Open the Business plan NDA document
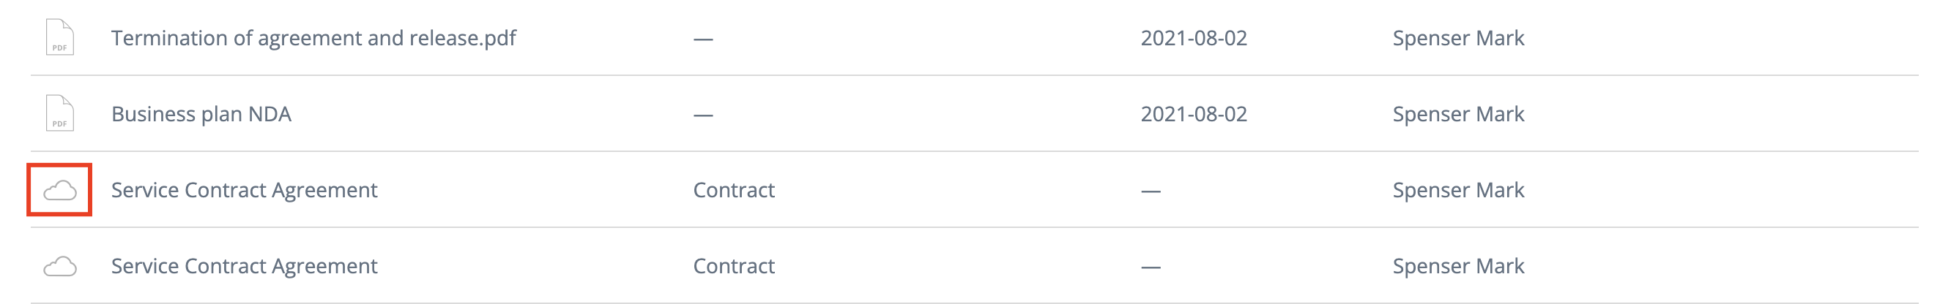The height and width of the screenshot is (304, 1951). tap(201, 114)
